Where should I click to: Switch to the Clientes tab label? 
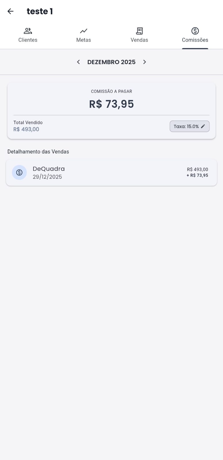(28, 40)
